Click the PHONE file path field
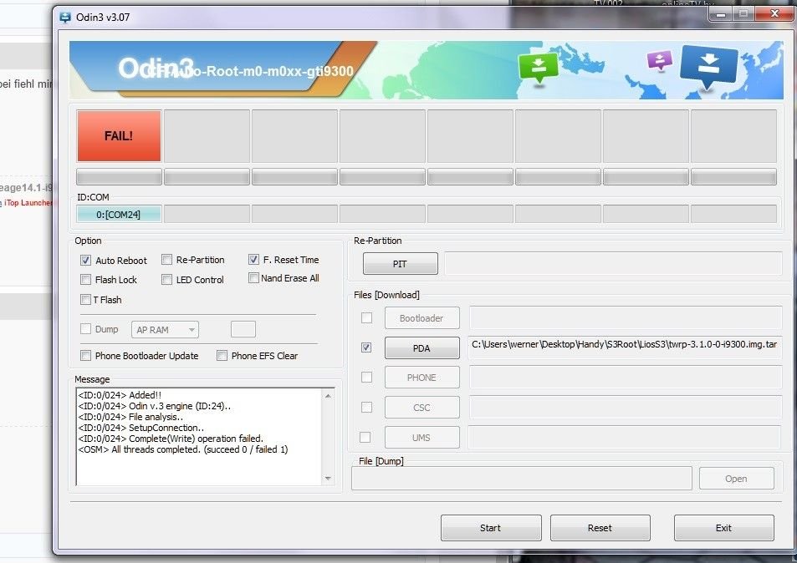This screenshot has height=563, width=797. (x=626, y=378)
